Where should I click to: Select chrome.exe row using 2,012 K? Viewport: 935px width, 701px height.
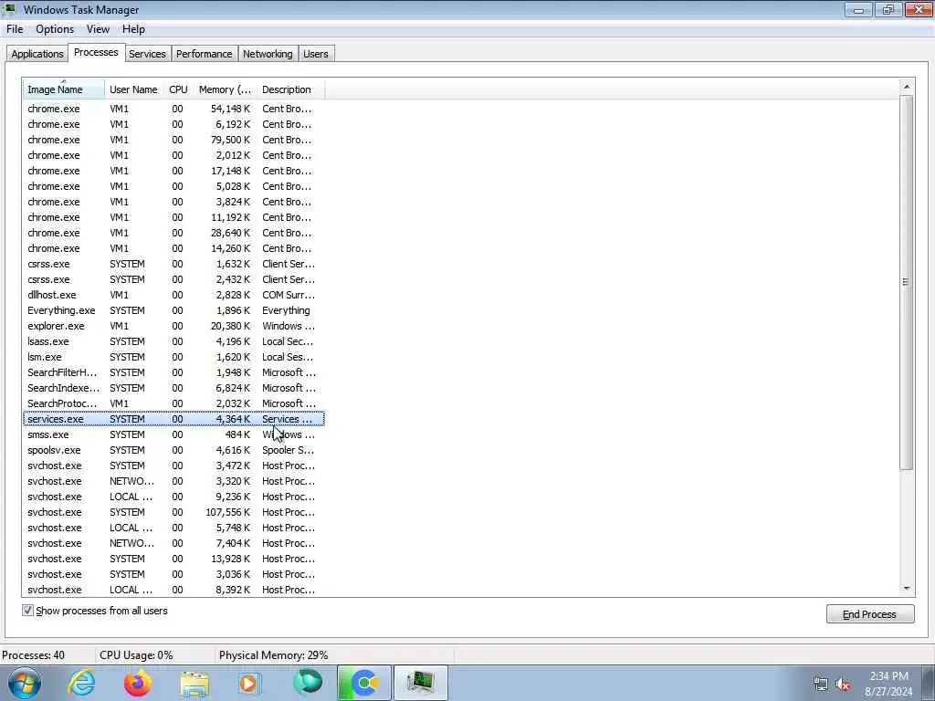tap(173, 155)
